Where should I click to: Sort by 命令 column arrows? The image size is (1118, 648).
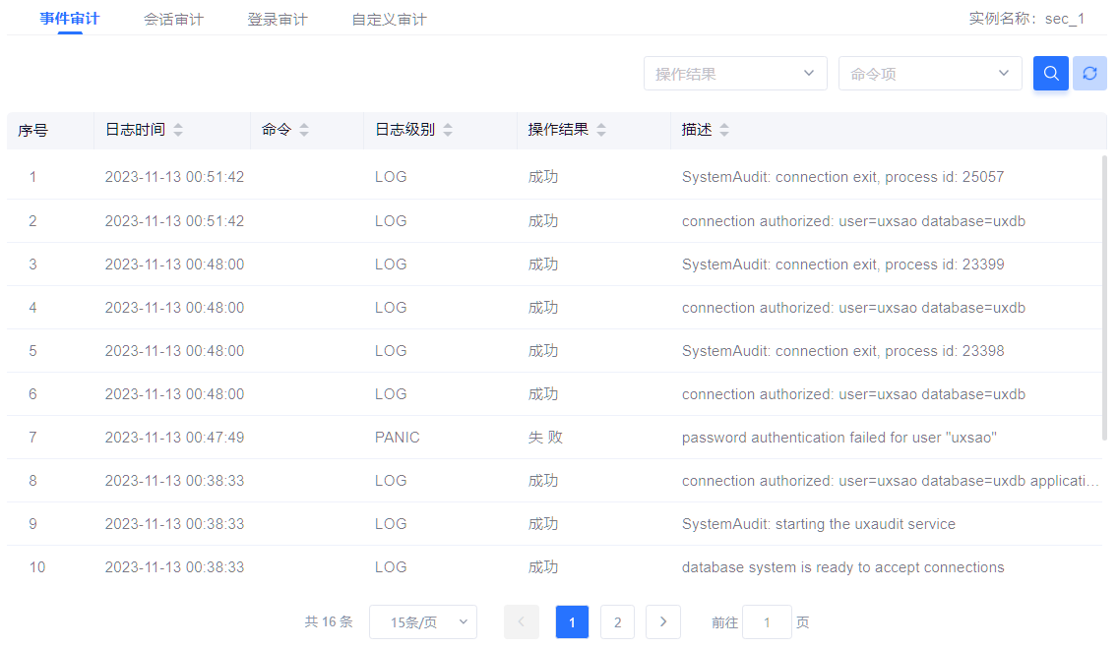pyautogui.click(x=304, y=130)
